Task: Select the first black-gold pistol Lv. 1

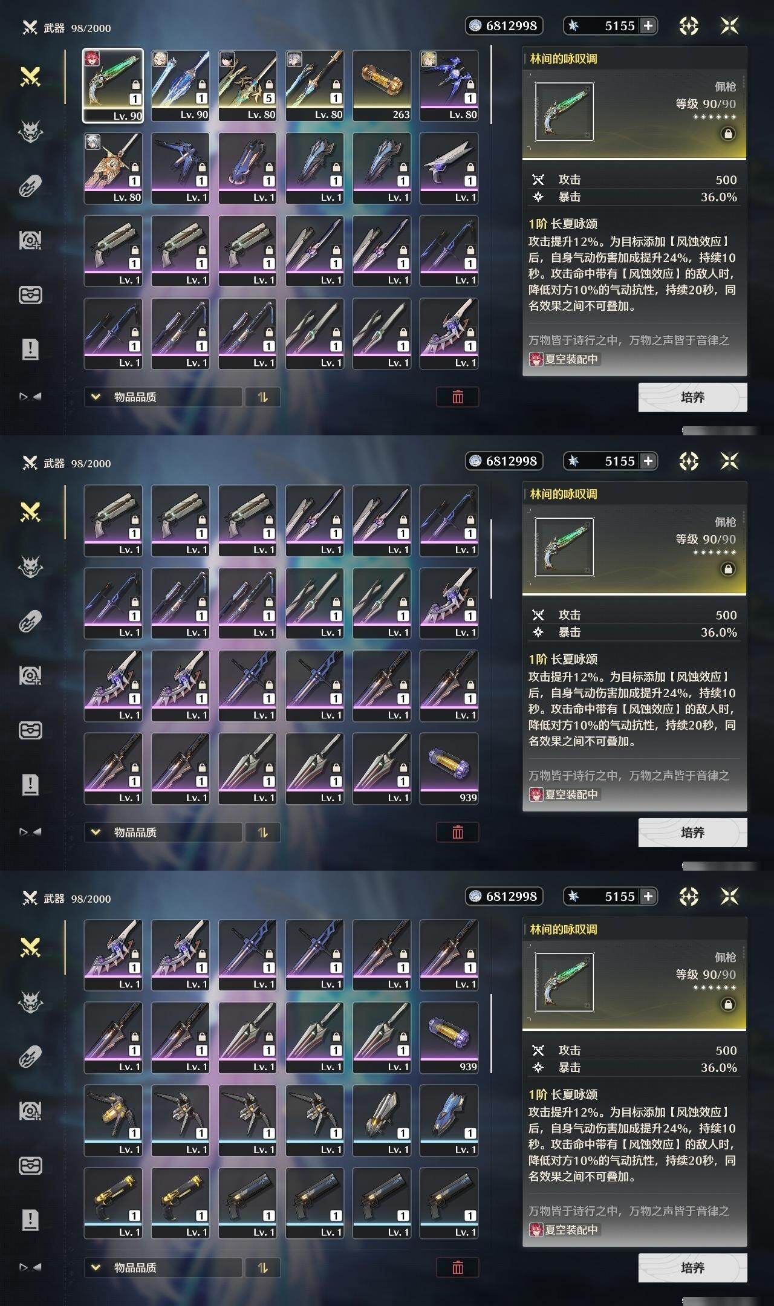Action: point(113,1203)
